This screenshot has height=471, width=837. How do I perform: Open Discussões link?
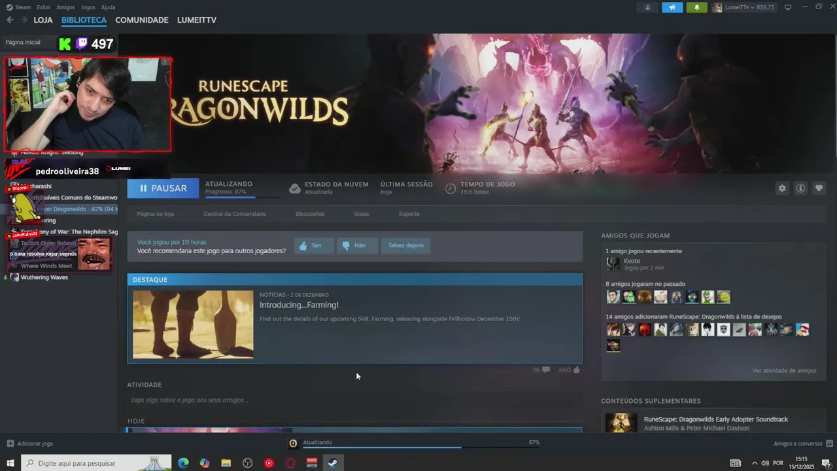coord(310,214)
